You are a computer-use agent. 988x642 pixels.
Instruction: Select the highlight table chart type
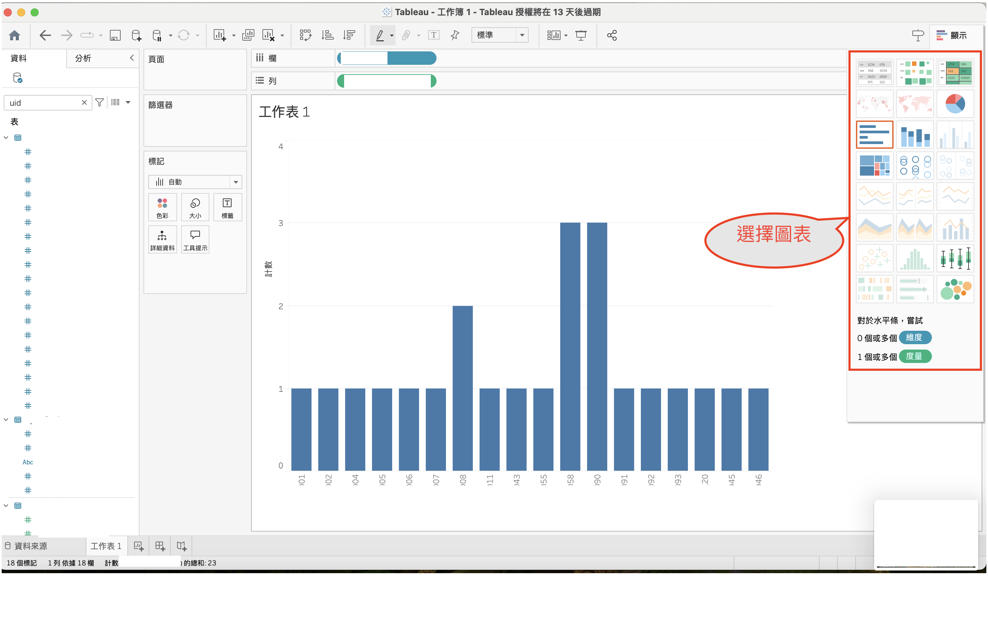click(955, 73)
